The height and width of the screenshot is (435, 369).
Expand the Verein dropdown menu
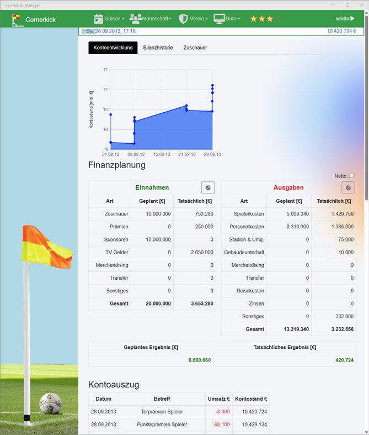[199, 19]
